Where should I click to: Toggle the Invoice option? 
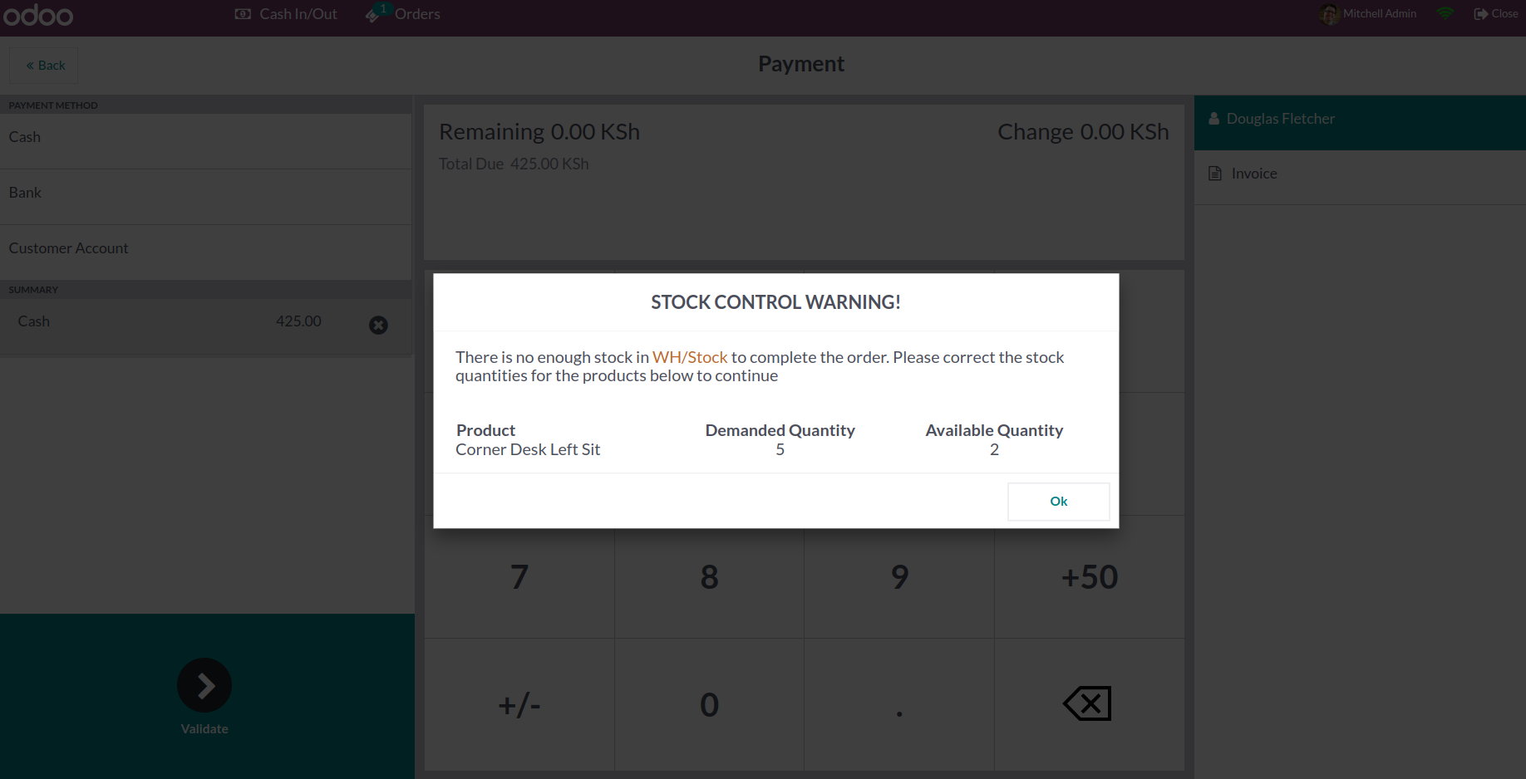[1253, 174]
